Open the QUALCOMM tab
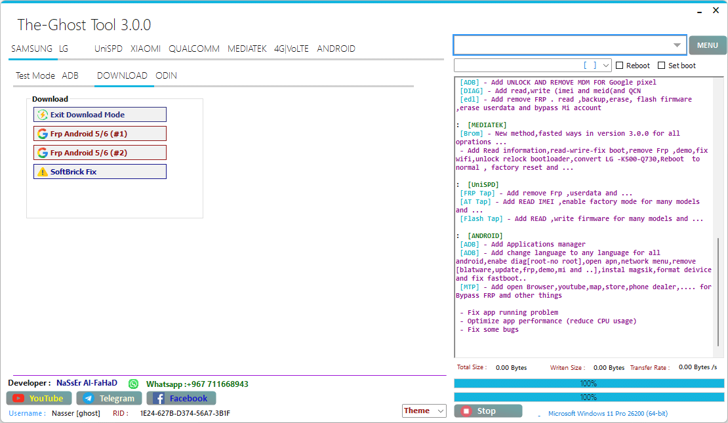This screenshot has height=423, width=728. 194,49
